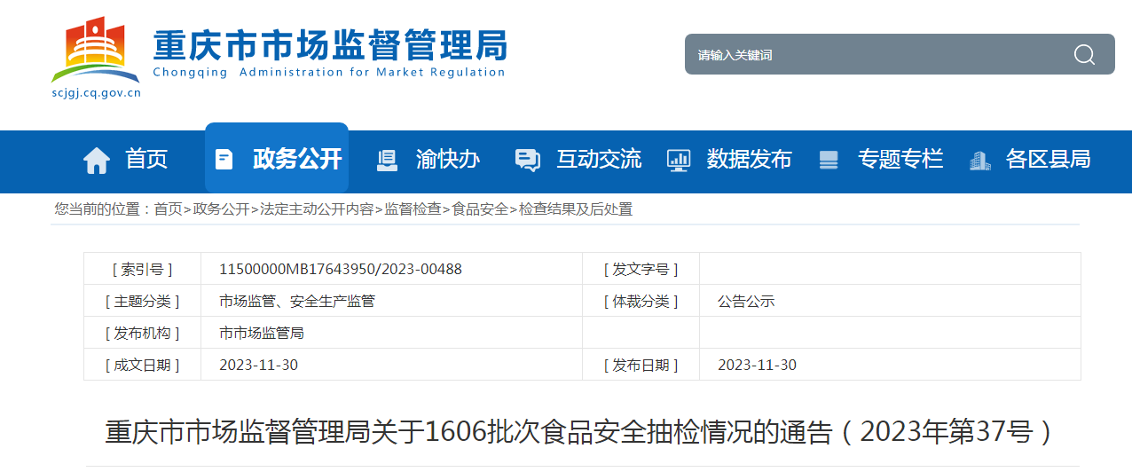Click the 渝快办 service icon
The height and width of the screenshot is (472, 1132).
coord(388,160)
